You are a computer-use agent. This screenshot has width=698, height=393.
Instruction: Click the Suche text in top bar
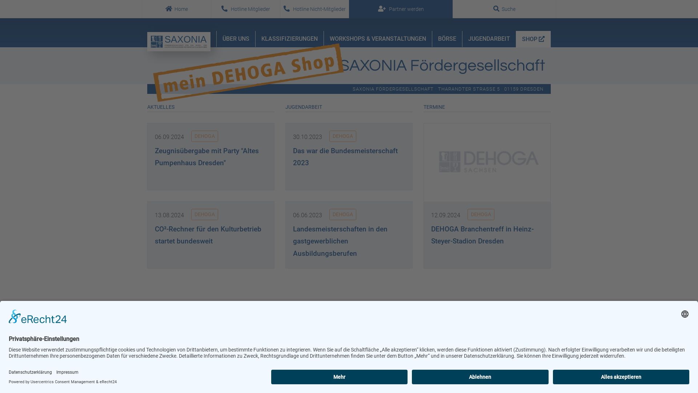tap(509, 9)
